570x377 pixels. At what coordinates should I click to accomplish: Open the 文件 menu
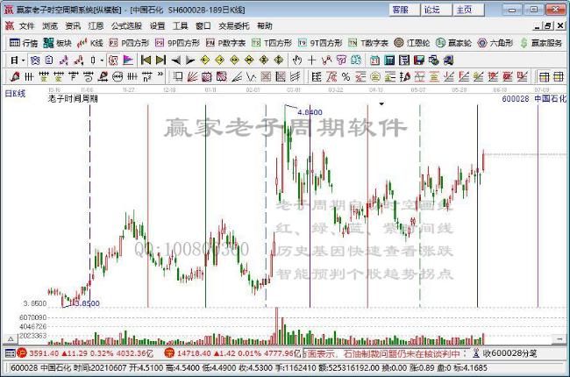tap(26, 26)
